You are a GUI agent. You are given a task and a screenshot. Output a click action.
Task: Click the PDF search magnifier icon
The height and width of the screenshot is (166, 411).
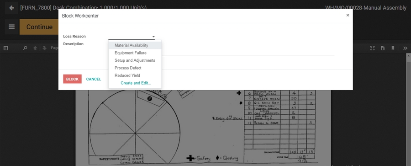(x=25, y=48)
